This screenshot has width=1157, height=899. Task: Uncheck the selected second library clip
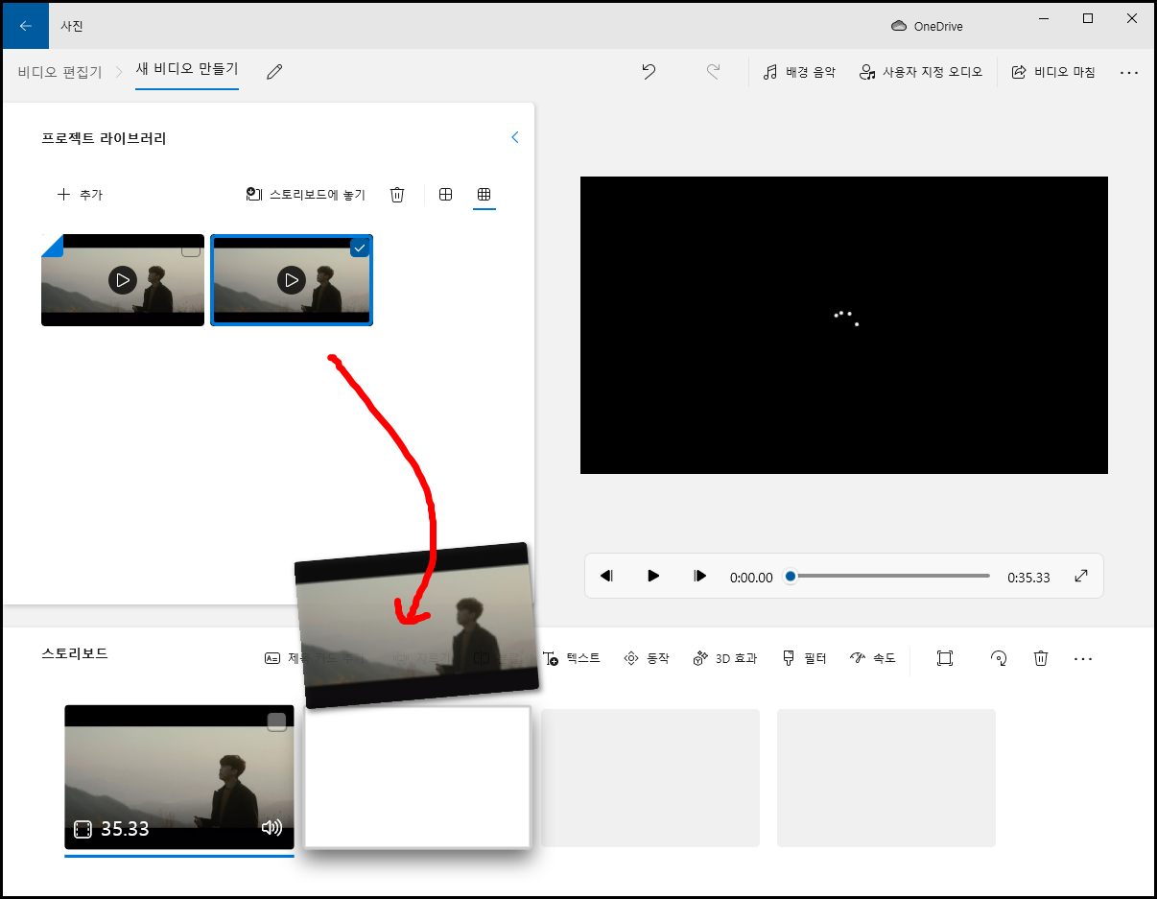(x=359, y=248)
